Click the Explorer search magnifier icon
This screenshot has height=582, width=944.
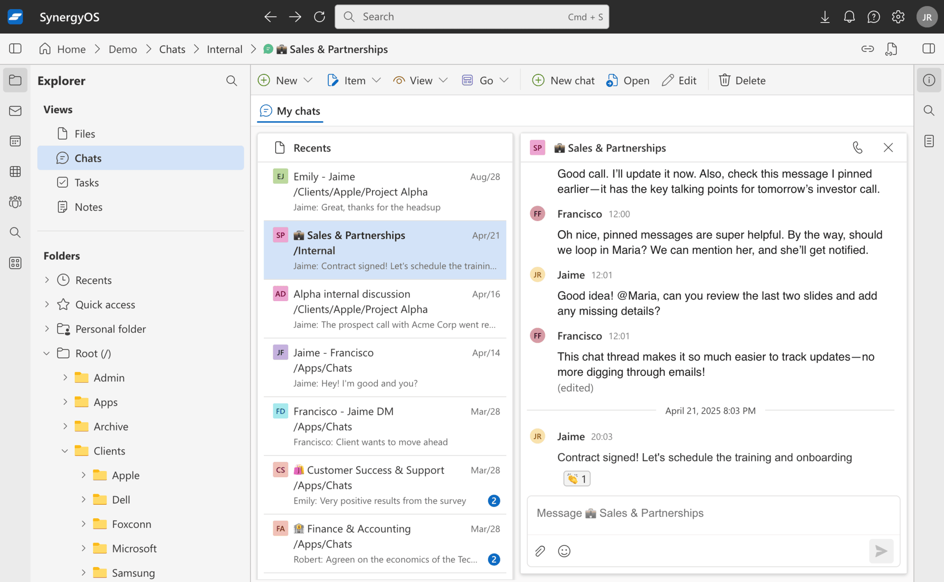pyautogui.click(x=232, y=81)
